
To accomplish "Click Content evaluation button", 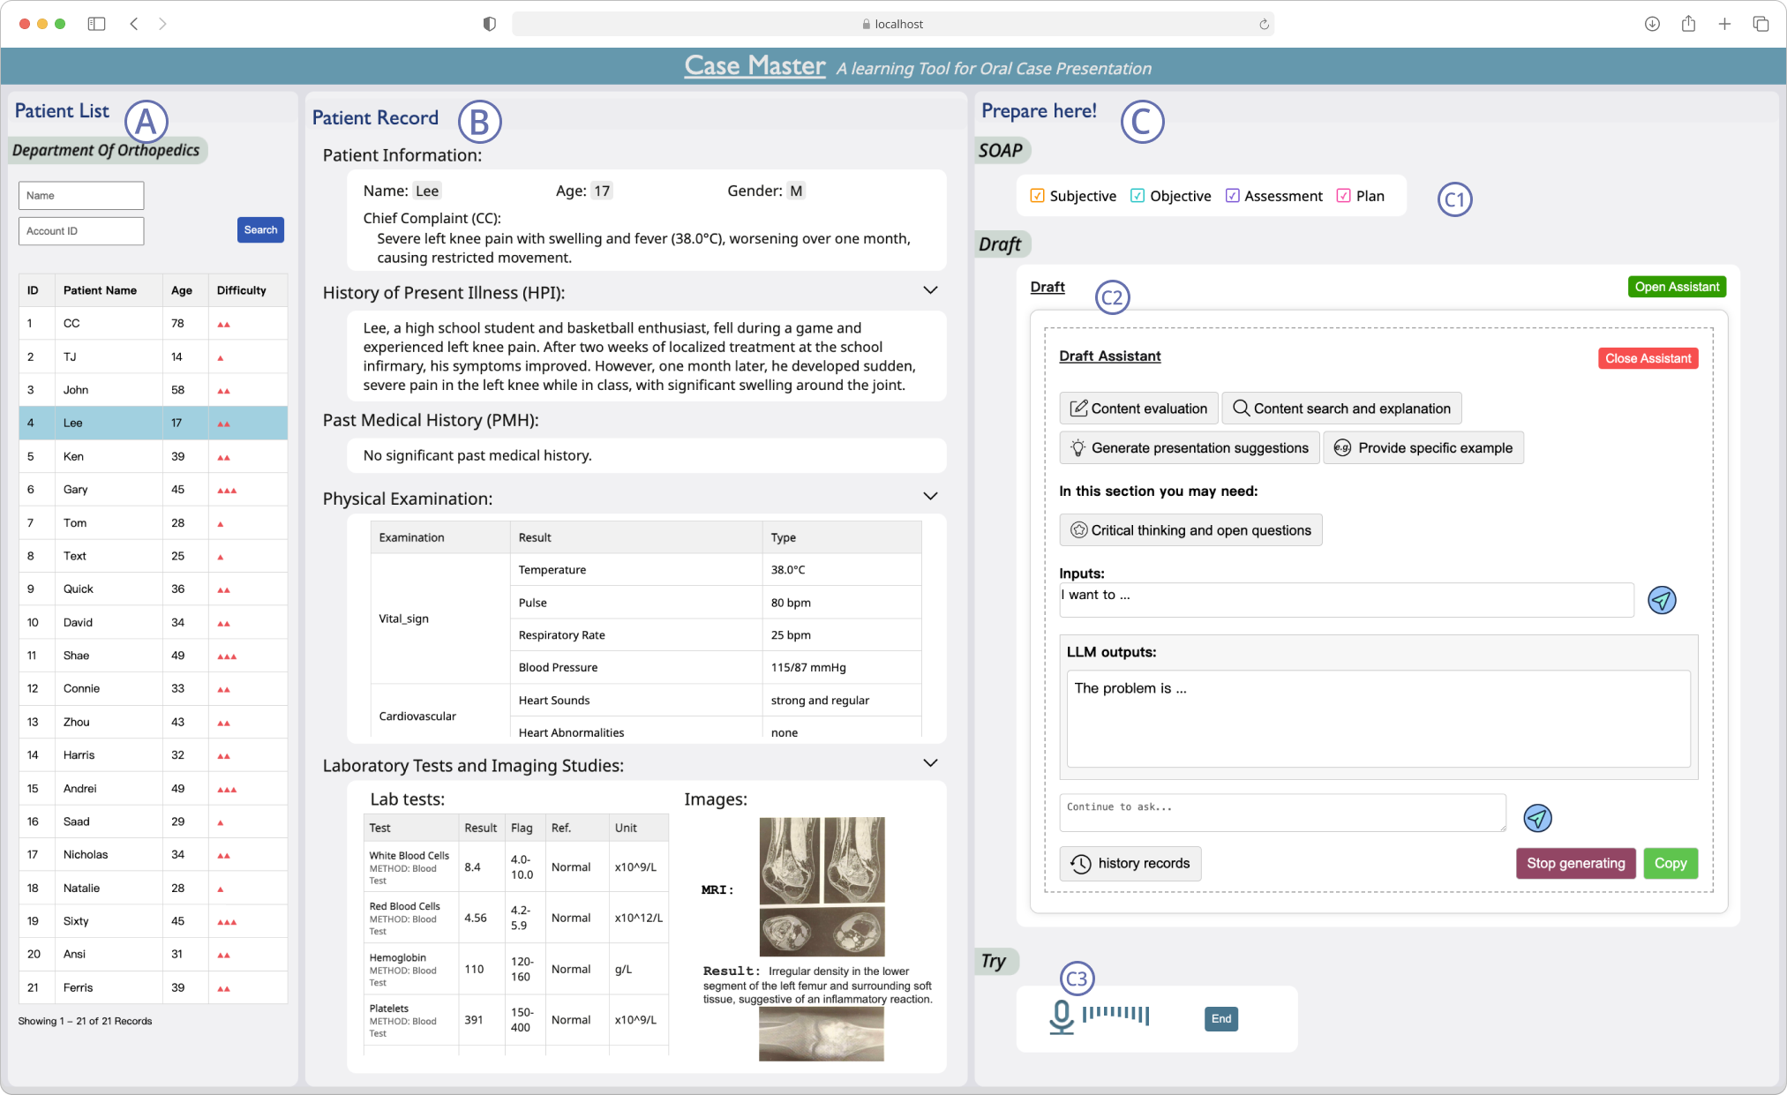I will pyautogui.click(x=1138, y=409).
